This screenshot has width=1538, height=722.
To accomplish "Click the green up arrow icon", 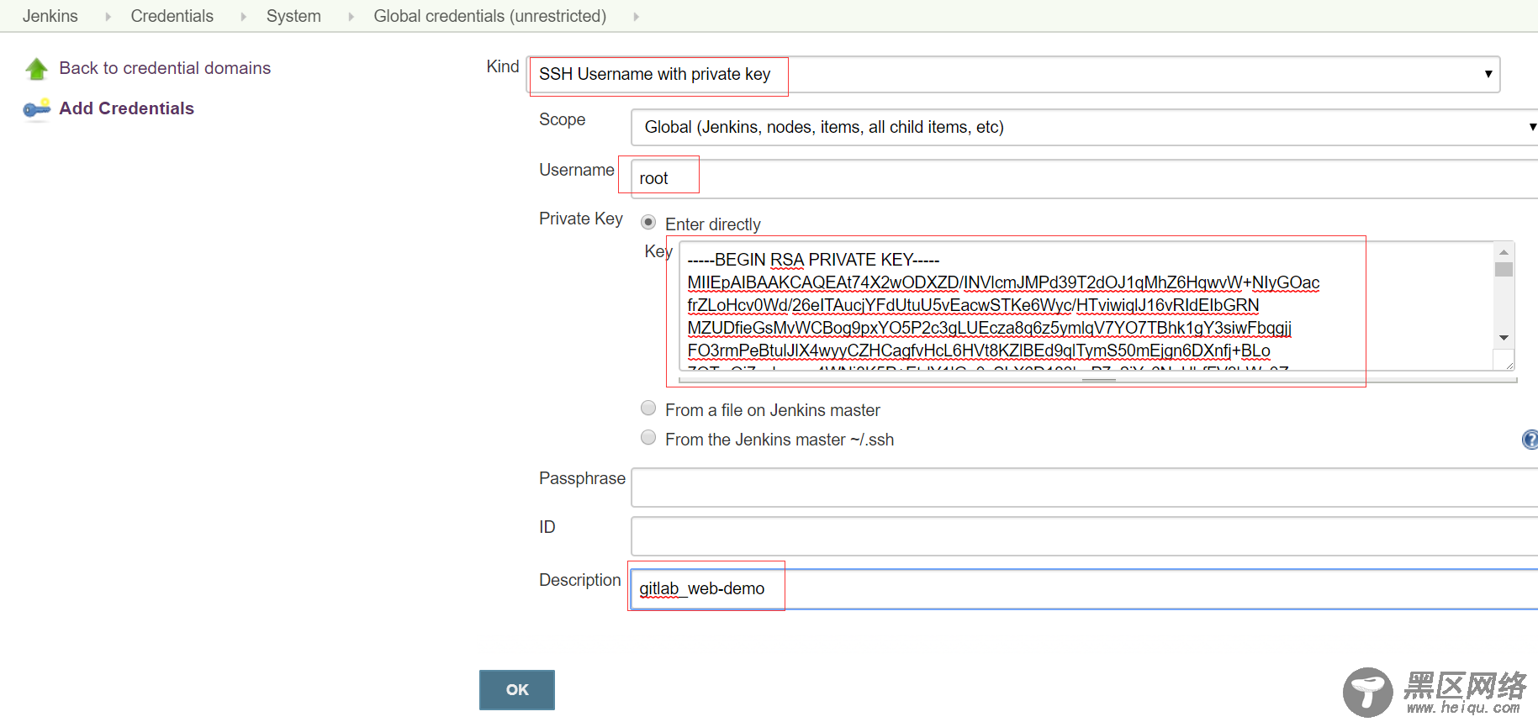I will [37, 69].
